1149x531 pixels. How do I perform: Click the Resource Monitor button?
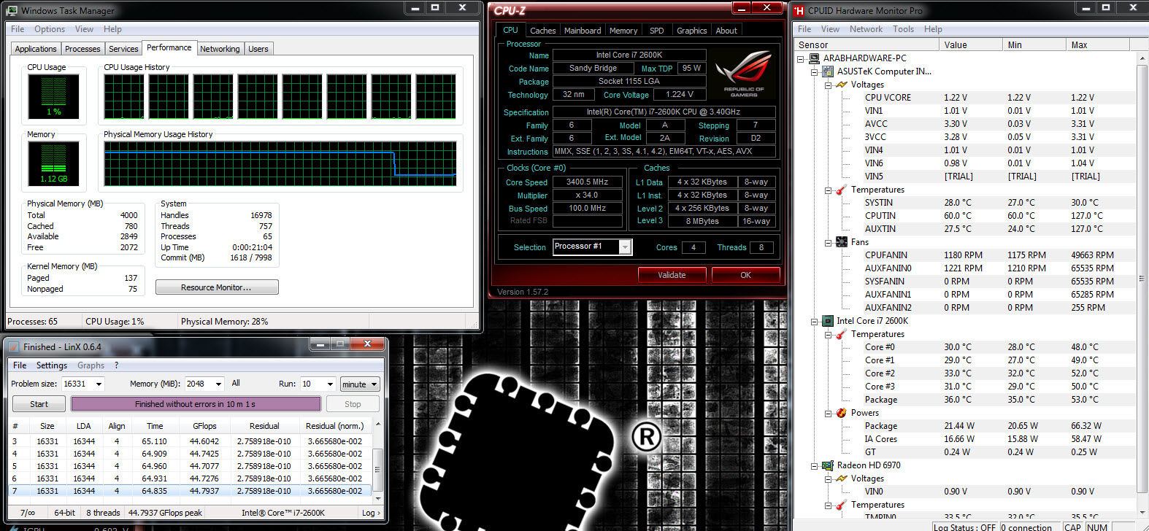[x=217, y=287]
